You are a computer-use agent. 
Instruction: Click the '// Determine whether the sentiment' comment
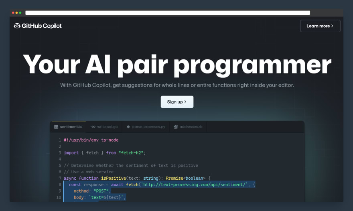tap(131, 165)
